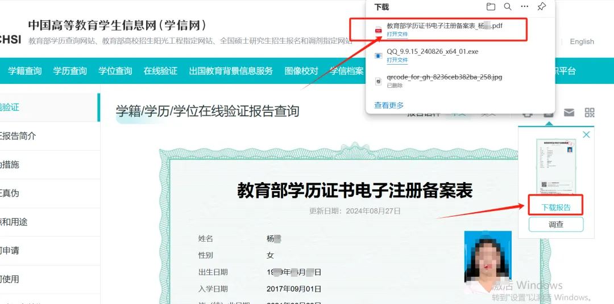Pin the downloads panel
614x304 pixels.
(x=542, y=7)
